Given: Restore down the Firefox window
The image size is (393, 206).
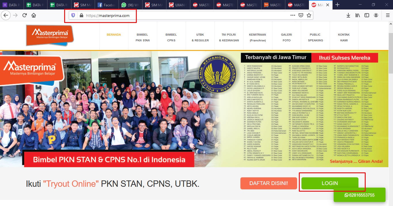Looking at the screenshot, I should tap(373, 5).
